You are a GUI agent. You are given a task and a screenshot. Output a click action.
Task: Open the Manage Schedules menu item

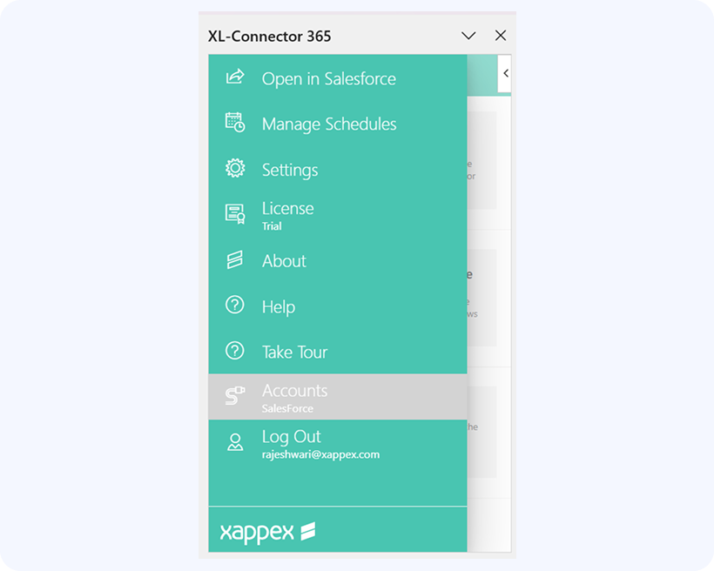click(x=329, y=124)
